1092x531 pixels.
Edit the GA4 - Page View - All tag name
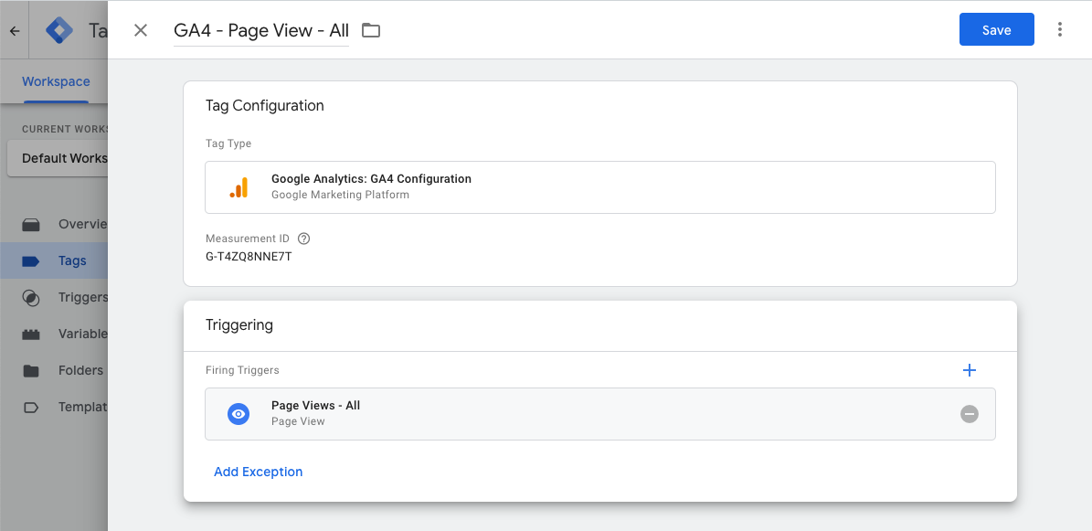[260, 29]
